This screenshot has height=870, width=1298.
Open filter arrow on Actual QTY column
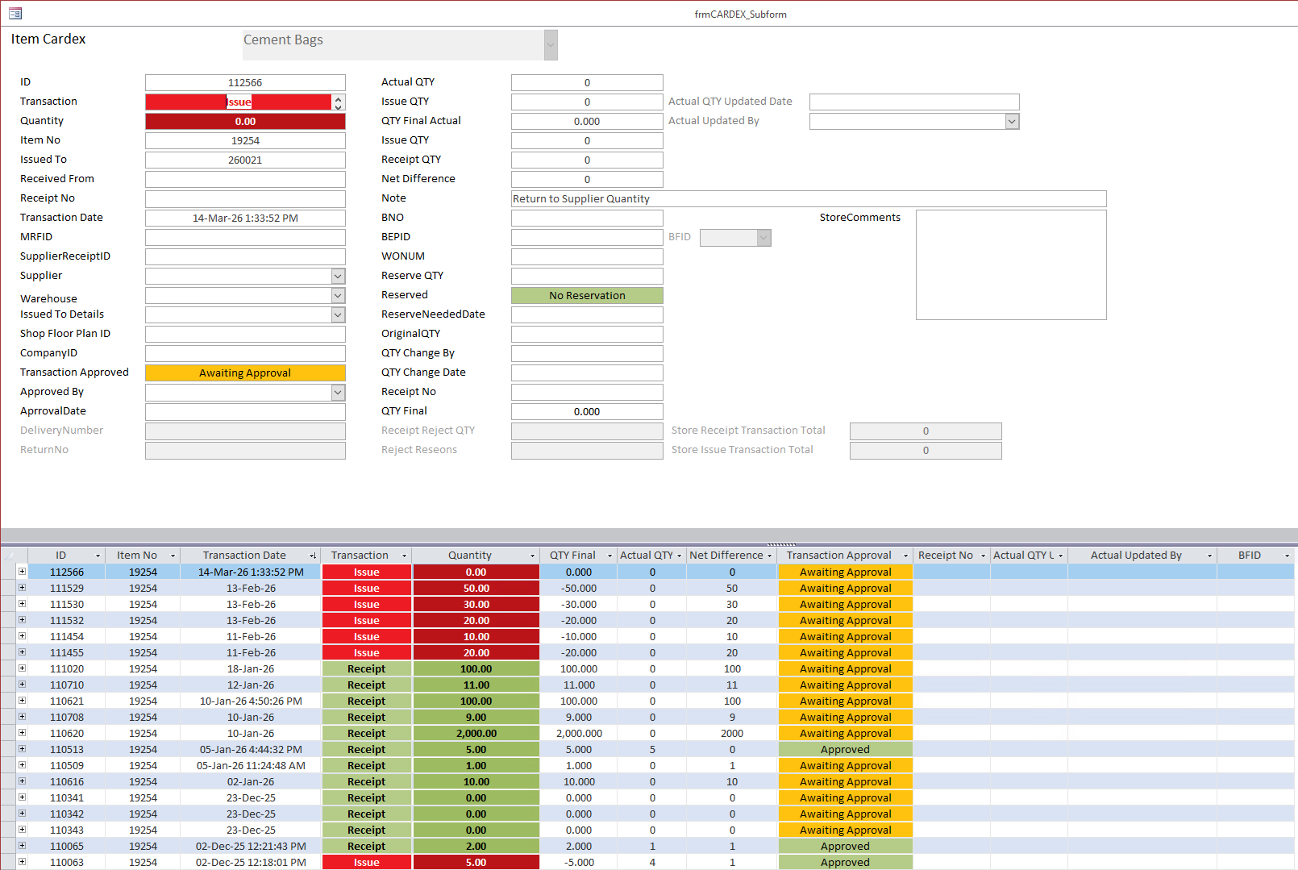[x=679, y=556]
